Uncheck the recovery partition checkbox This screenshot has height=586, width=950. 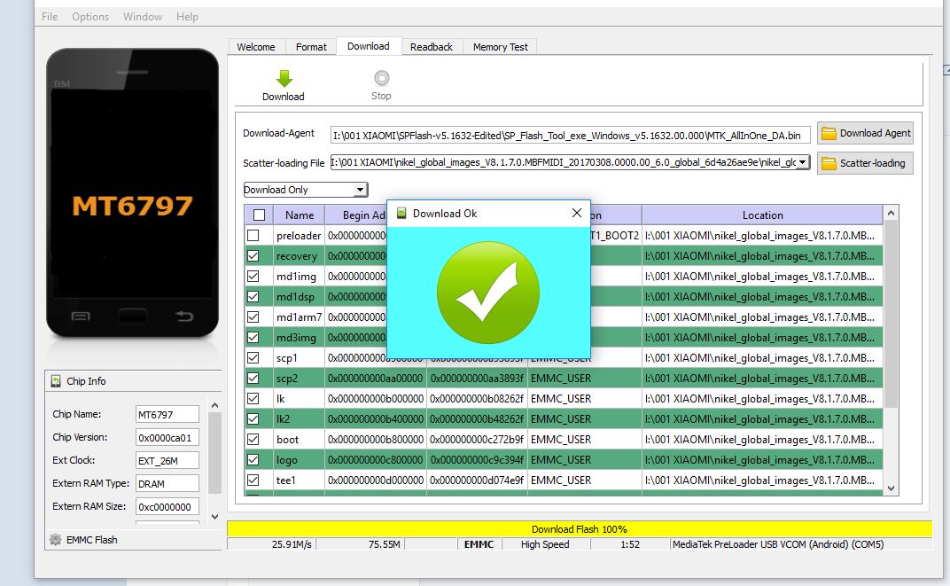point(254,256)
